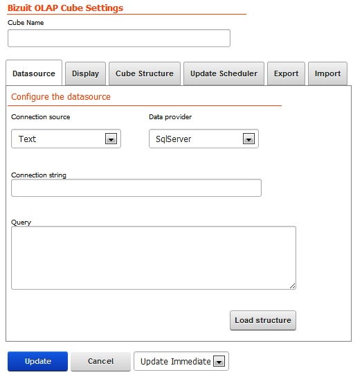Expand the Data provider dropdown arrow
The image size is (362, 377).
248,139
